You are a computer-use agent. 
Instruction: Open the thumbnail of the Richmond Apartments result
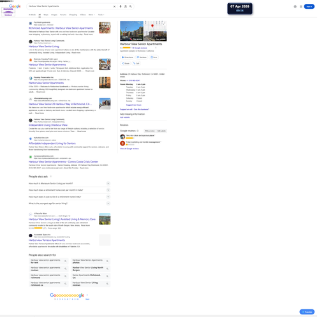point(105,27)
